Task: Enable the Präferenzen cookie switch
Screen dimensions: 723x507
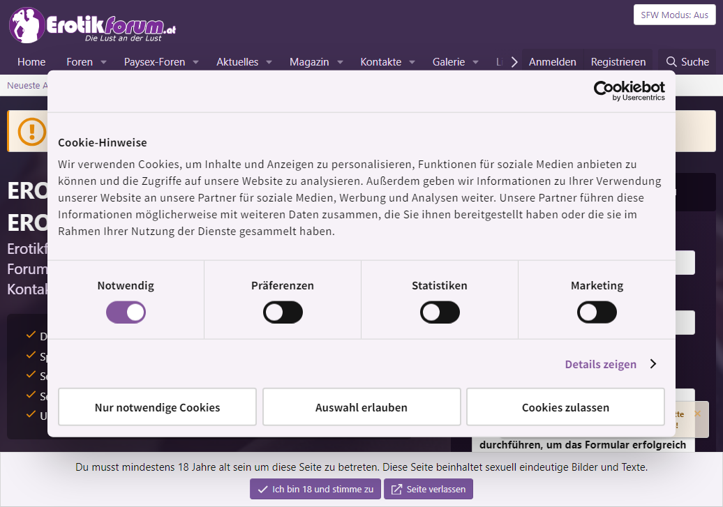Action: (283, 312)
